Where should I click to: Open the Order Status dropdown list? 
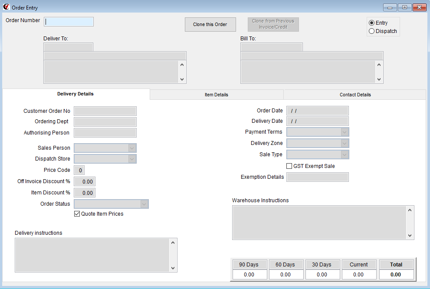(x=144, y=204)
